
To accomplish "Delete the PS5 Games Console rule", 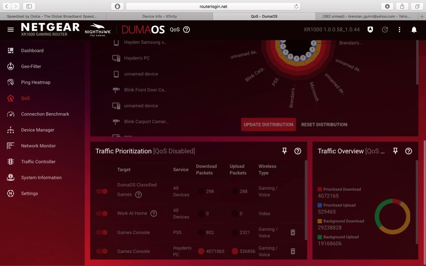I will 292,232.
